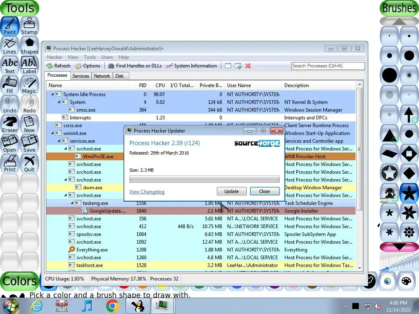
Task: Collapse the System process tree node
Action: coord(59,102)
